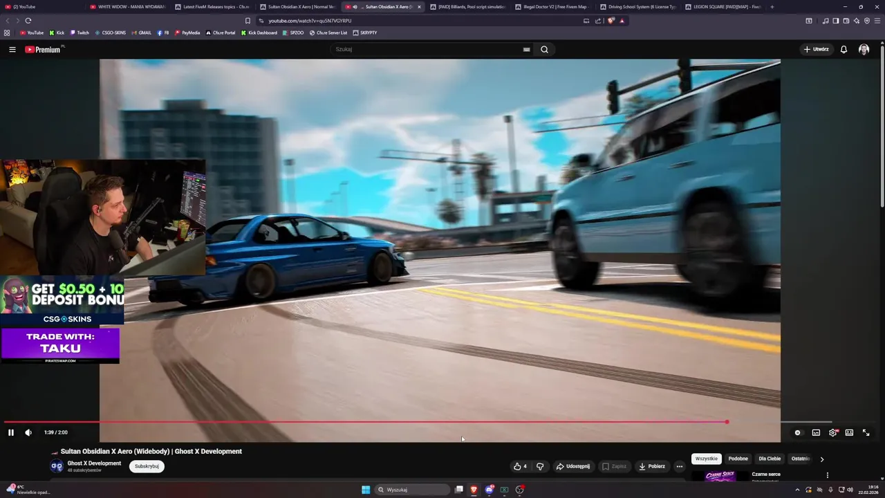Select the Wszystkie filter chip
The width and height of the screenshot is (885, 498).
(x=707, y=459)
